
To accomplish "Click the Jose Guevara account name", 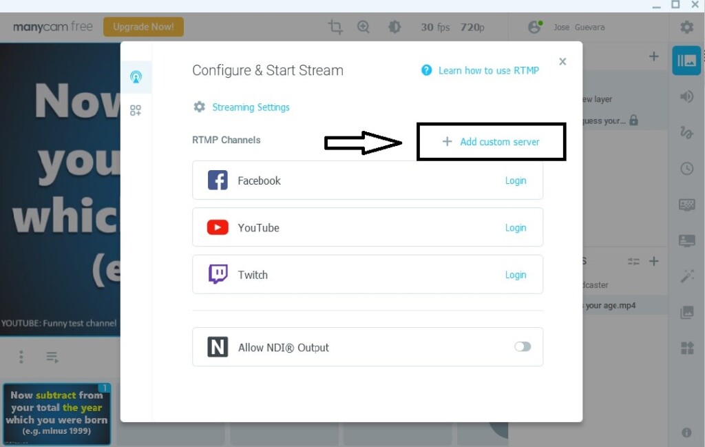I will 579,28.
